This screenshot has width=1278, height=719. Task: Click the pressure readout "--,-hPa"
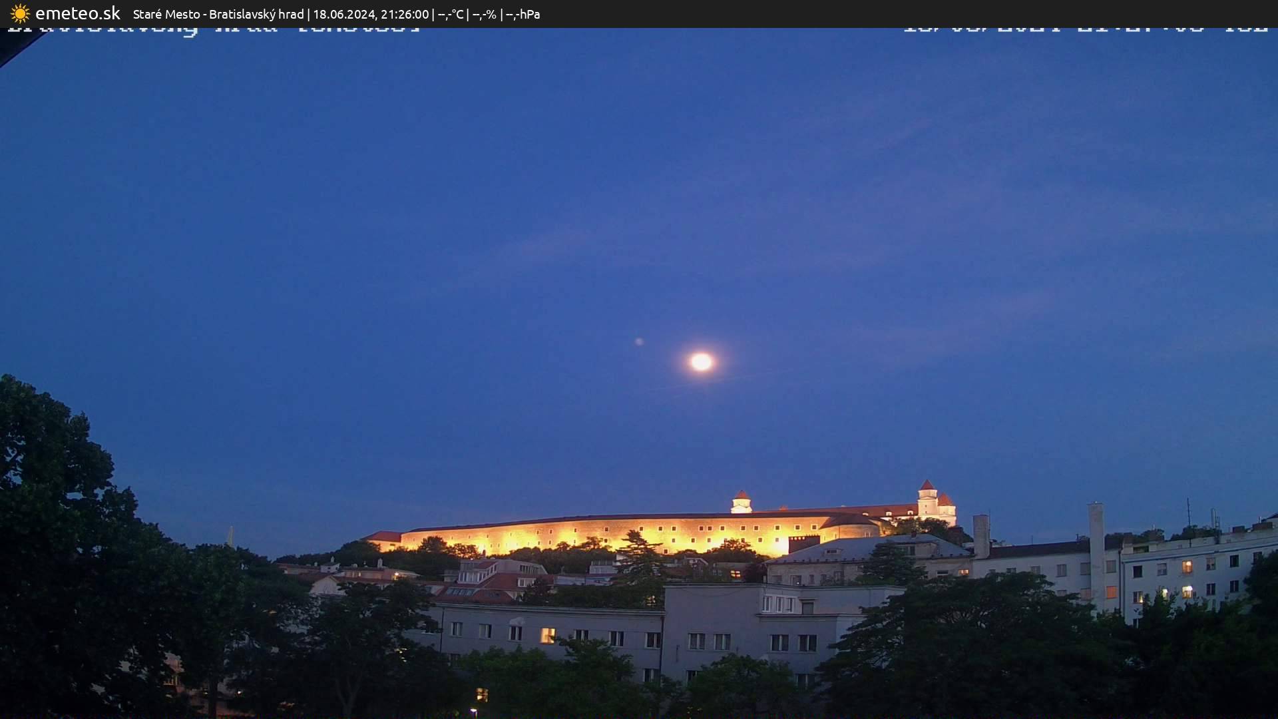(523, 13)
